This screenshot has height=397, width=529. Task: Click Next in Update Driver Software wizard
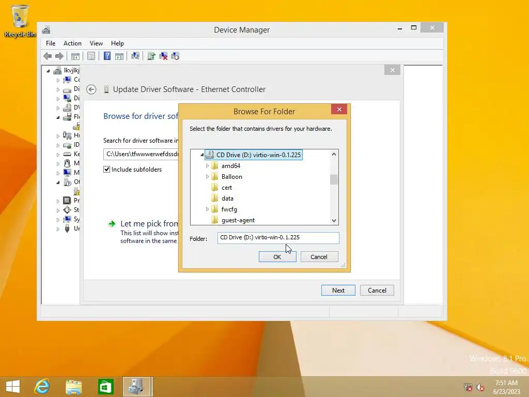pyautogui.click(x=338, y=291)
